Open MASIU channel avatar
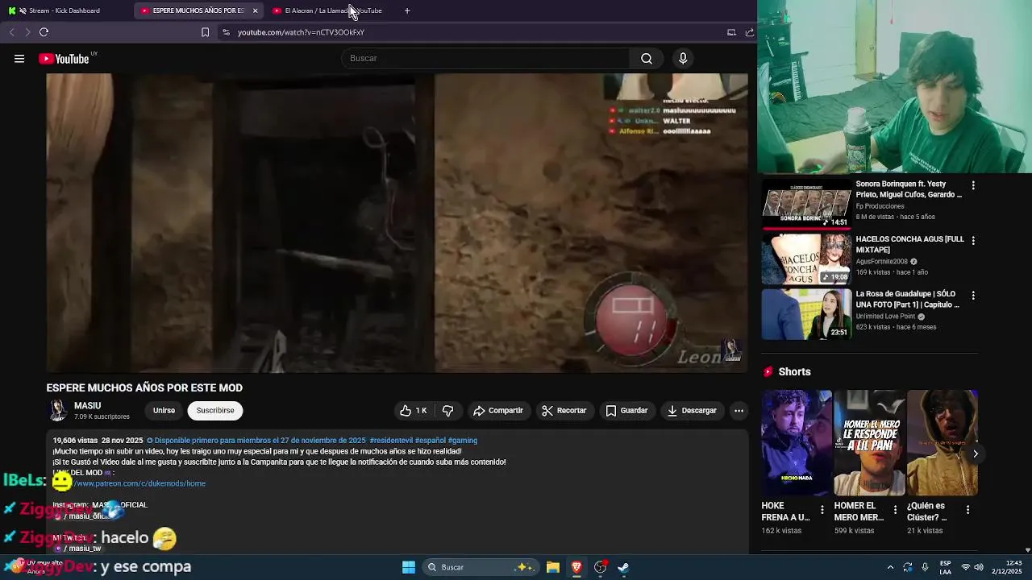Viewport: 1032px width, 580px height. 57,410
